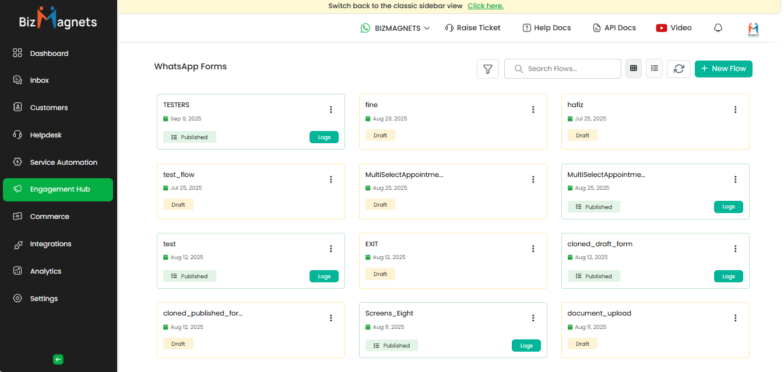View Logs for TESTERS form
This screenshot has height=372, width=784.
tap(324, 137)
